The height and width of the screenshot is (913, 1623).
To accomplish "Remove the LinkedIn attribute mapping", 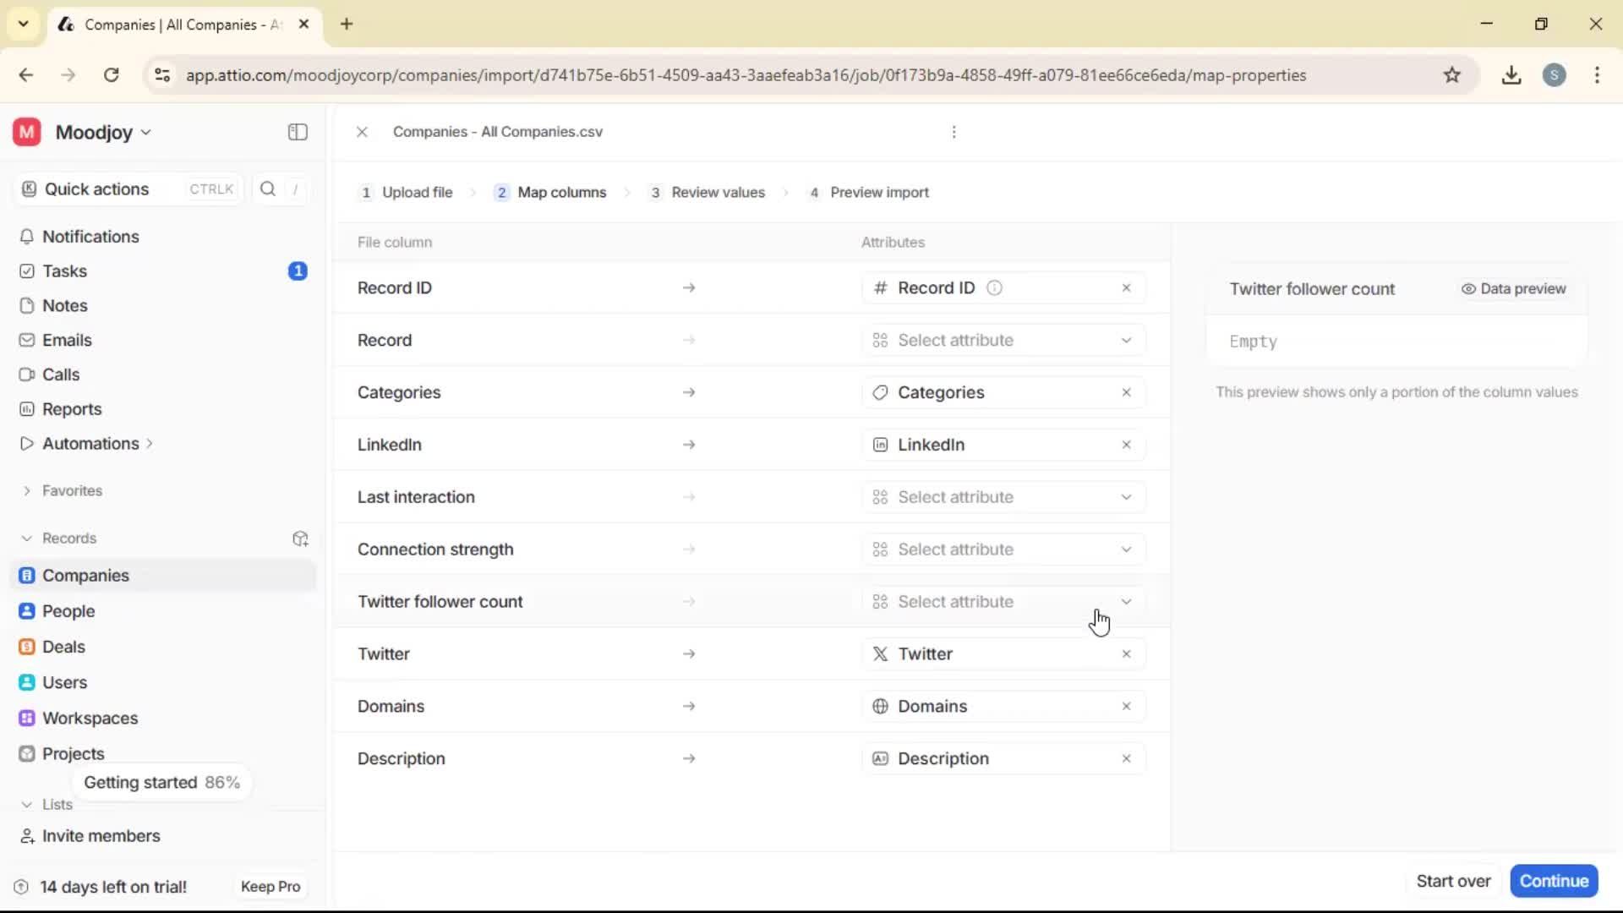I will coord(1127,444).
